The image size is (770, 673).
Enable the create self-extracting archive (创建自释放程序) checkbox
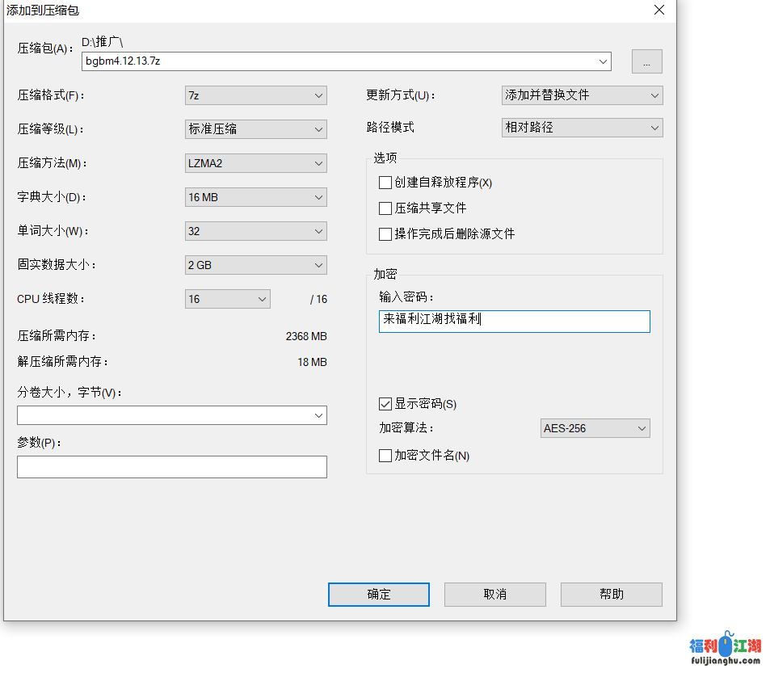click(x=385, y=183)
